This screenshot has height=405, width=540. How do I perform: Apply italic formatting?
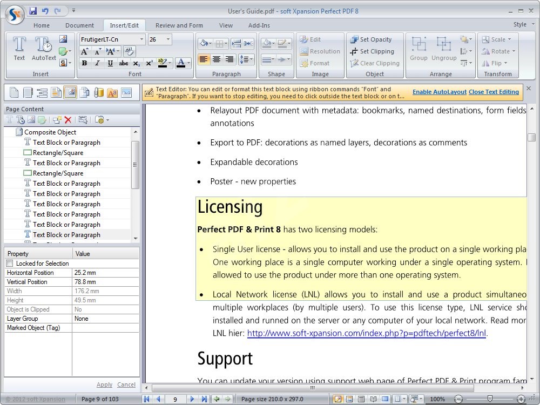[97, 63]
